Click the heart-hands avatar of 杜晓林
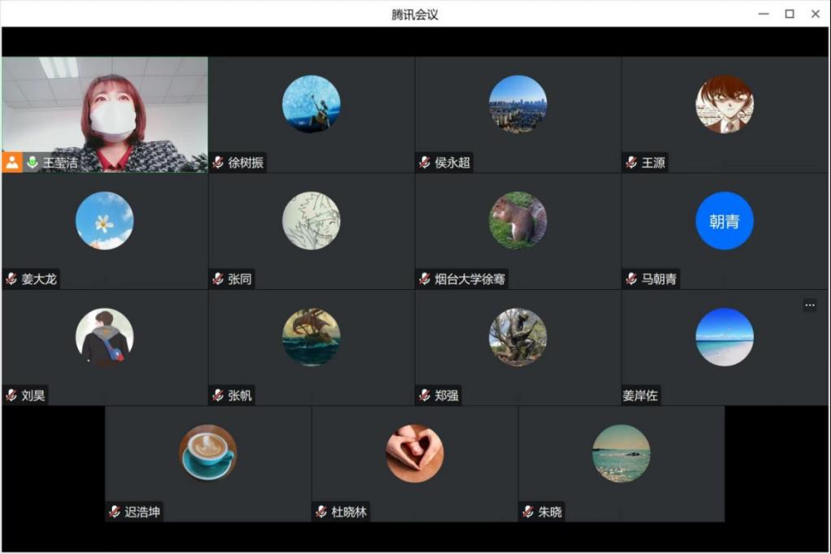Viewport: 831px width, 554px height. [x=415, y=453]
